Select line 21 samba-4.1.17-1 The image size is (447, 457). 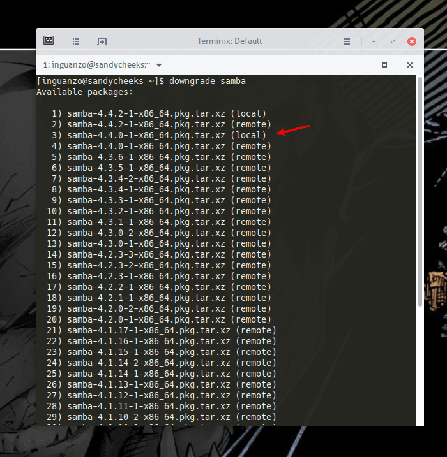162,331
